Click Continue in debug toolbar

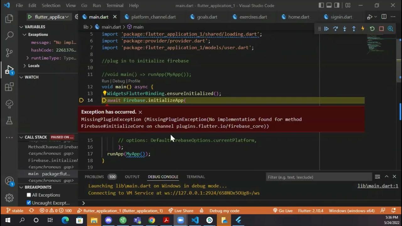pos(326,29)
